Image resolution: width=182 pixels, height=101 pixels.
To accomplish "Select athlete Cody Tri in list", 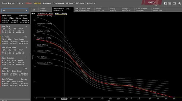I will point(15,72).
